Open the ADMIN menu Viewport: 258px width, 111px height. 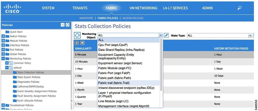pyautogui.click(x=207, y=8)
